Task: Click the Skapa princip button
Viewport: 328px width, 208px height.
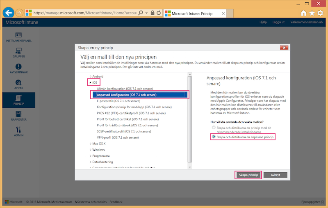Action: click(x=248, y=175)
